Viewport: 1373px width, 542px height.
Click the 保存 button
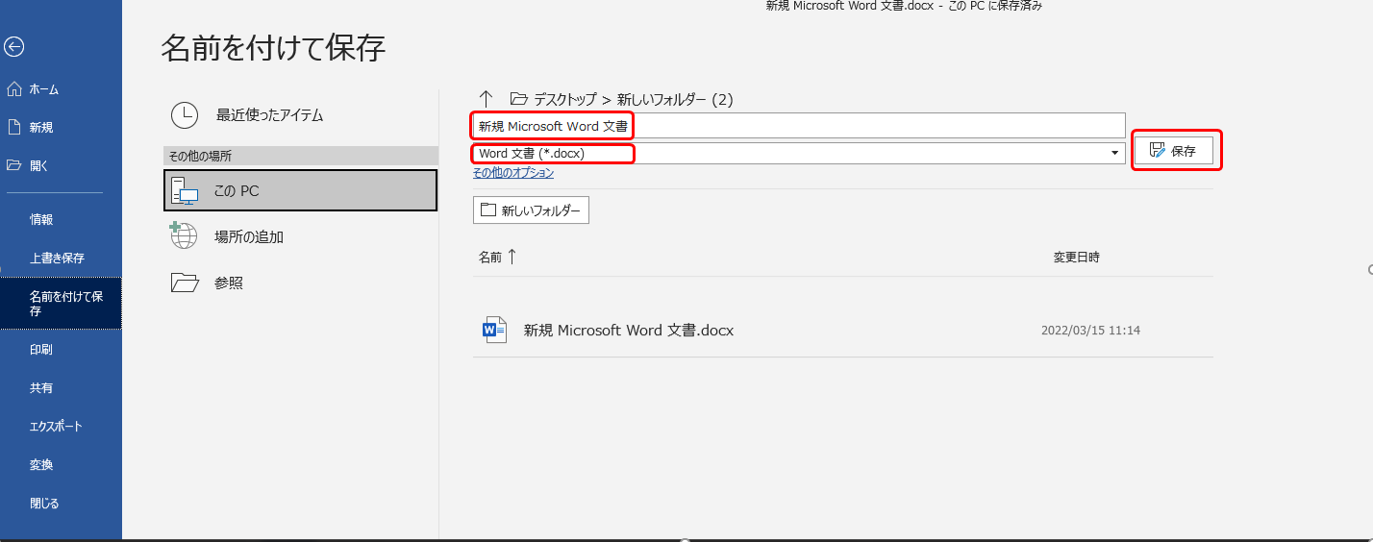tap(1174, 151)
